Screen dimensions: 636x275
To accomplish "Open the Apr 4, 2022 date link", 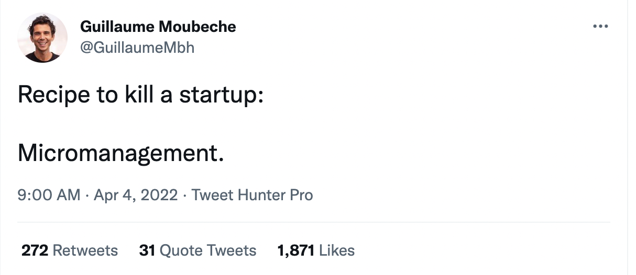I will (136, 196).
